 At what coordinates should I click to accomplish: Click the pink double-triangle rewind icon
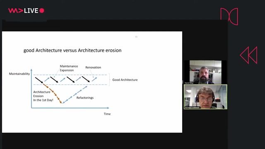point(248,55)
